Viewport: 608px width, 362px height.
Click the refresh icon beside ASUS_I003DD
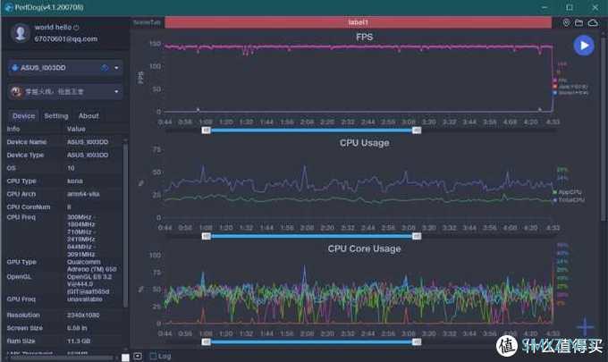(x=105, y=68)
